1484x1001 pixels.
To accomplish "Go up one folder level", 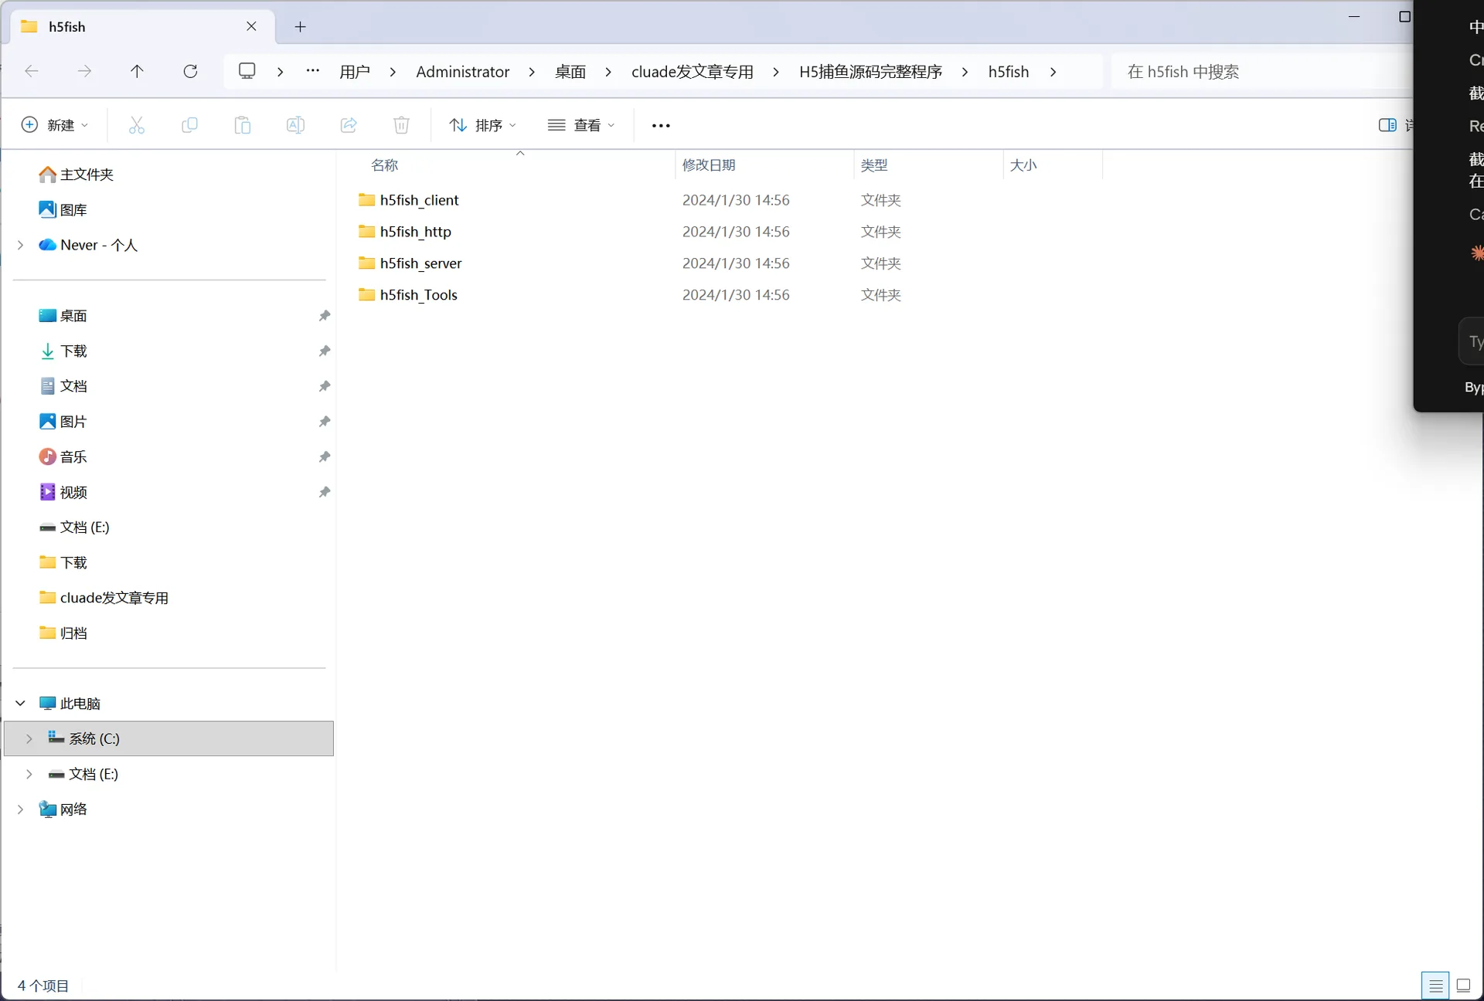I will [137, 71].
